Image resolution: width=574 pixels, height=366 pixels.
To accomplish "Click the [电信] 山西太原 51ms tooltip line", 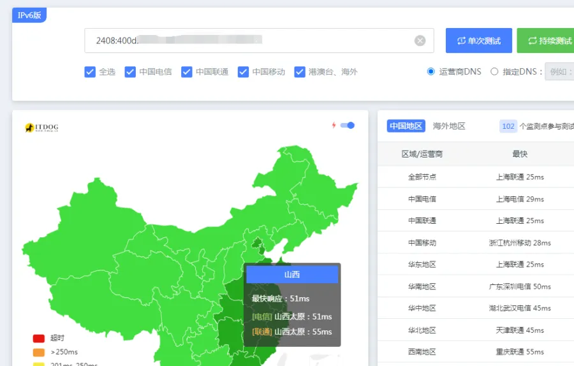I will click(x=291, y=317).
